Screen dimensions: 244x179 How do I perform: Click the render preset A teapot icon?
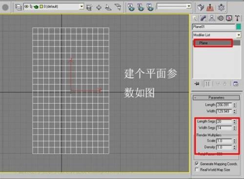[131, 7]
